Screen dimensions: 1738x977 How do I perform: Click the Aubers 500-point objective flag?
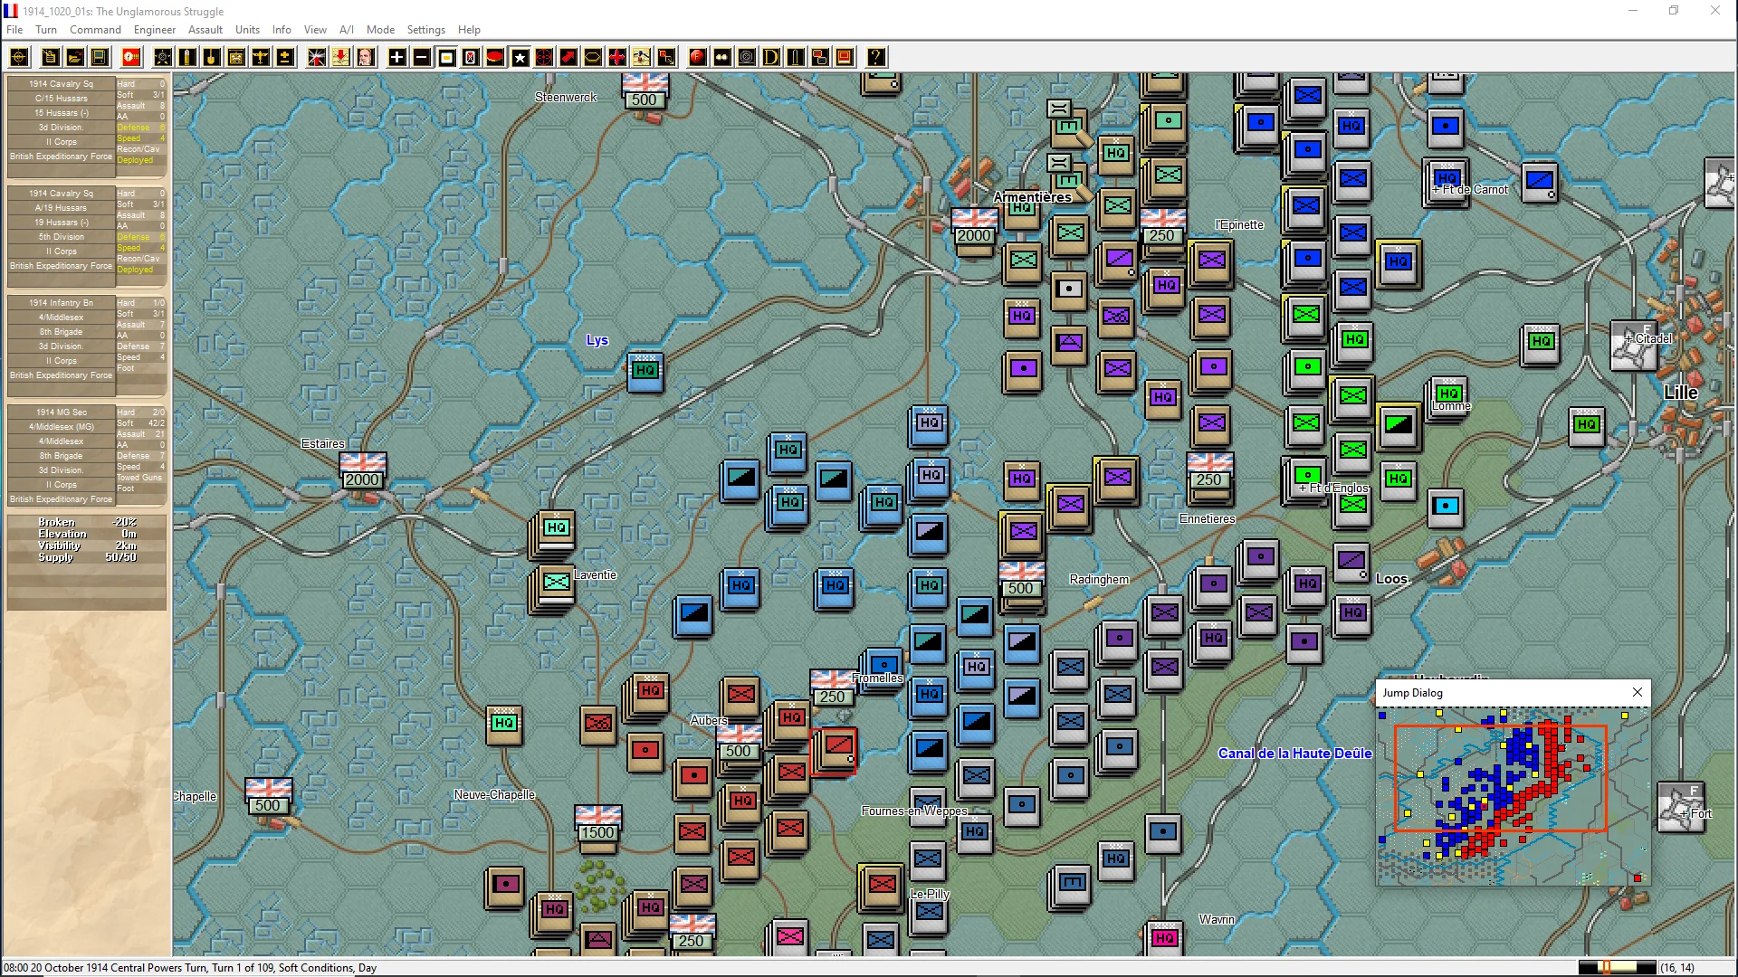tap(739, 742)
